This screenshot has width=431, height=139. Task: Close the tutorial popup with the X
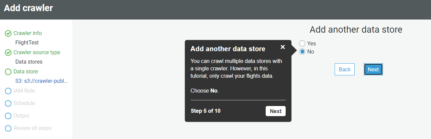(283, 47)
